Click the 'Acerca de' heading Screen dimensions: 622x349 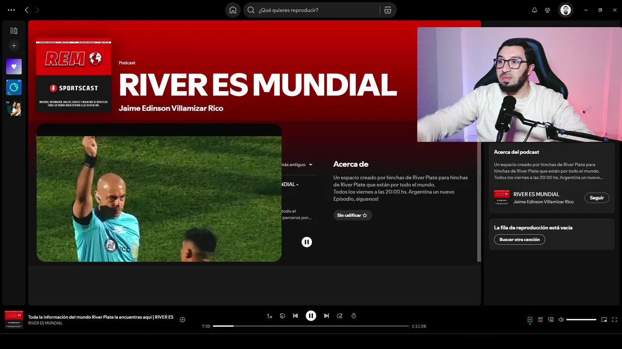tap(351, 164)
